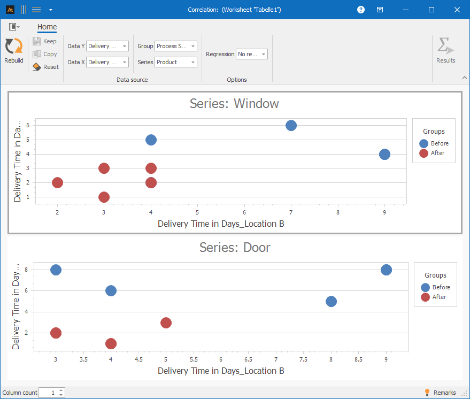Click the Rebuild icon in the ribbon
The width and height of the screenshot is (470, 399).
pyautogui.click(x=13, y=47)
